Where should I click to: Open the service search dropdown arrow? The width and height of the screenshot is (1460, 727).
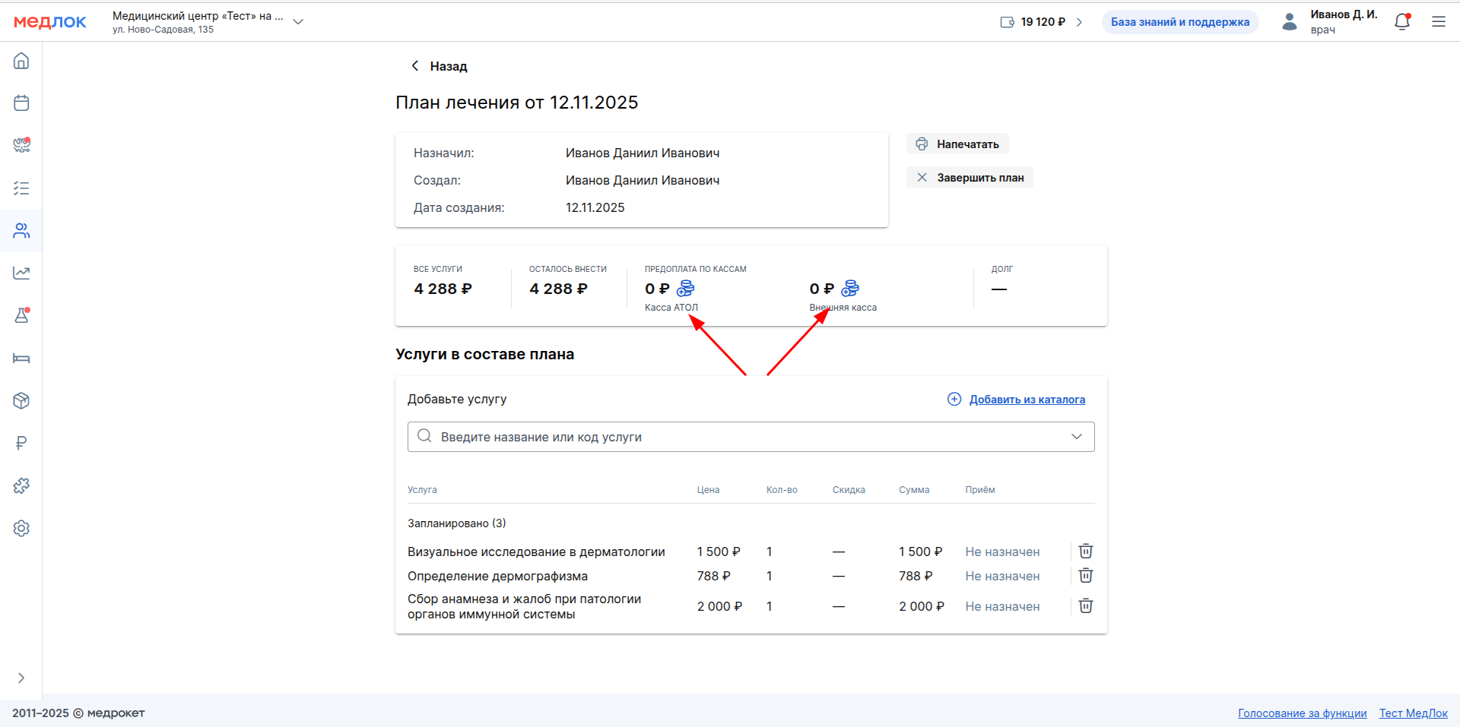coord(1076,437)
